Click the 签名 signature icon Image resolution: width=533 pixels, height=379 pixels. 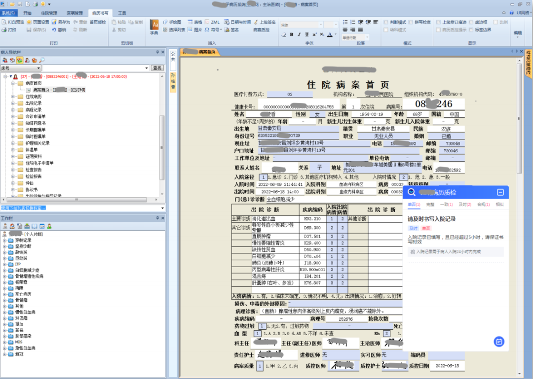pos(227,30)
